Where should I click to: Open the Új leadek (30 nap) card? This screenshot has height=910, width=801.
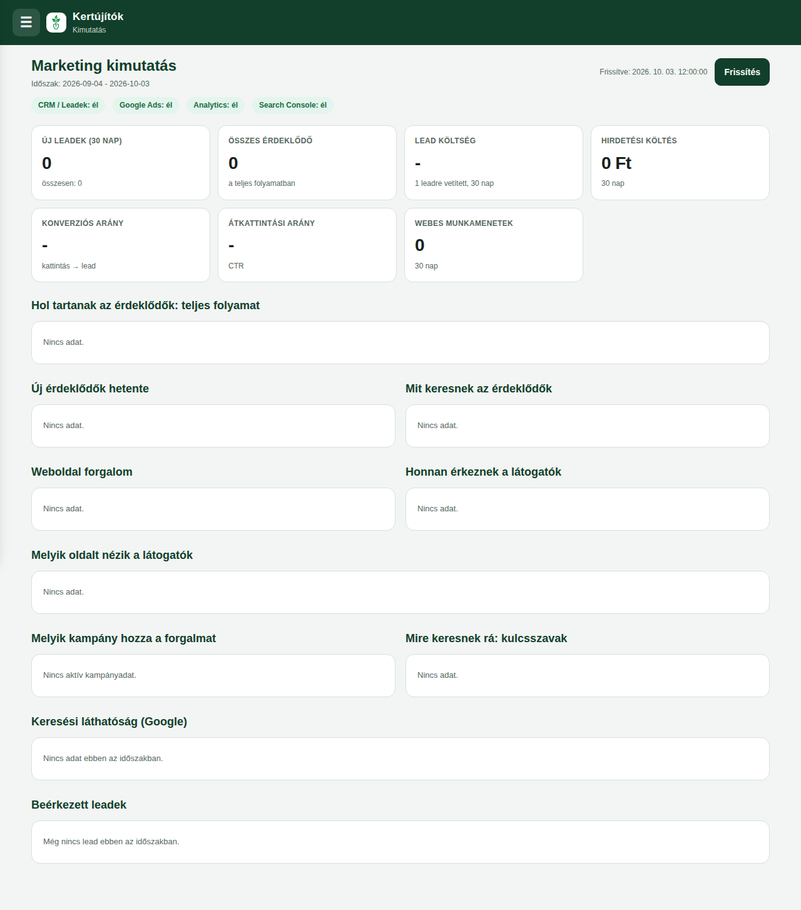click(x=121, y=163)
